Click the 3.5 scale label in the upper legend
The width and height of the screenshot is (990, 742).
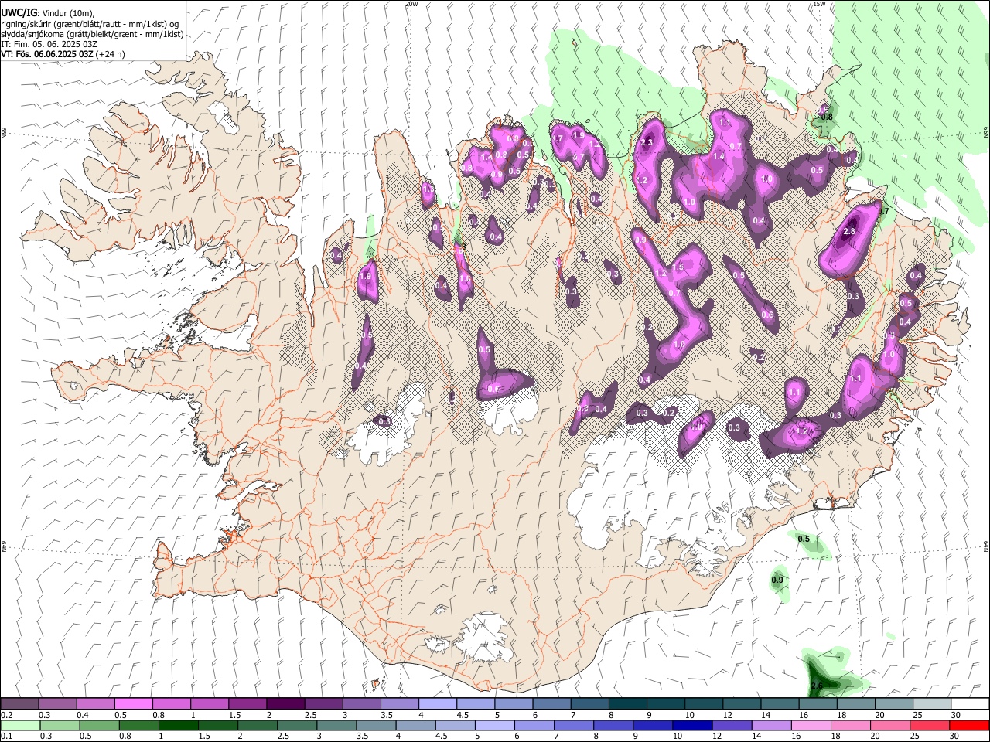point(387,715)
